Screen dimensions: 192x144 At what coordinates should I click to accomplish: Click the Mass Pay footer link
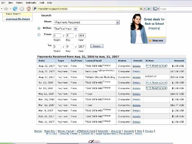click(x=50, y=131)
